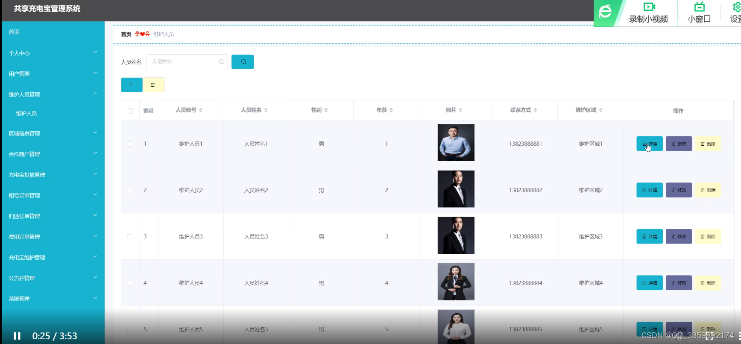Open details for 维护人员2
Image resolution: width=741 pixels, height=344 pixels.
650,190
